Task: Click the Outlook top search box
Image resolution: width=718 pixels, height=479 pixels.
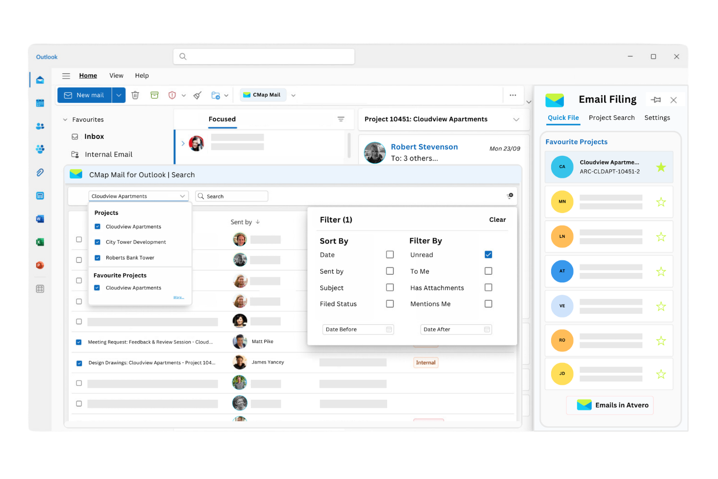Action: click(264, 56)
